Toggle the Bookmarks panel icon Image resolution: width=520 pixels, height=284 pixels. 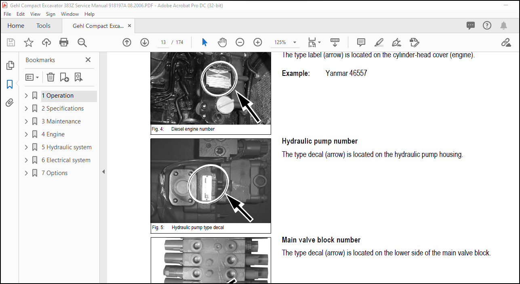click(10, 84)
